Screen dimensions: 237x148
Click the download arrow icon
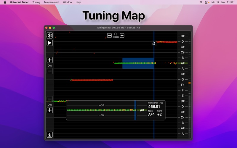[x=49, y=135]
